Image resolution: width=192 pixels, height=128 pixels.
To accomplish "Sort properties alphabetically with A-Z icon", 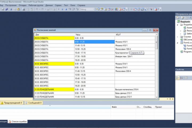I will pyautogui.click(x=181, y=78).
